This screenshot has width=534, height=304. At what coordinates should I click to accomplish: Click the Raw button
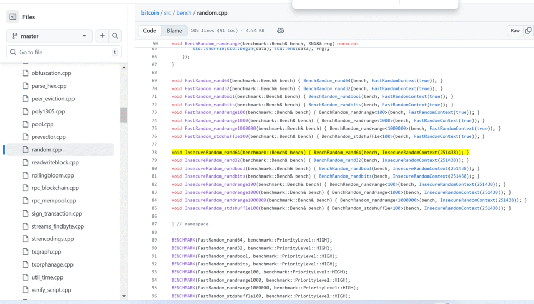[515, 30]
